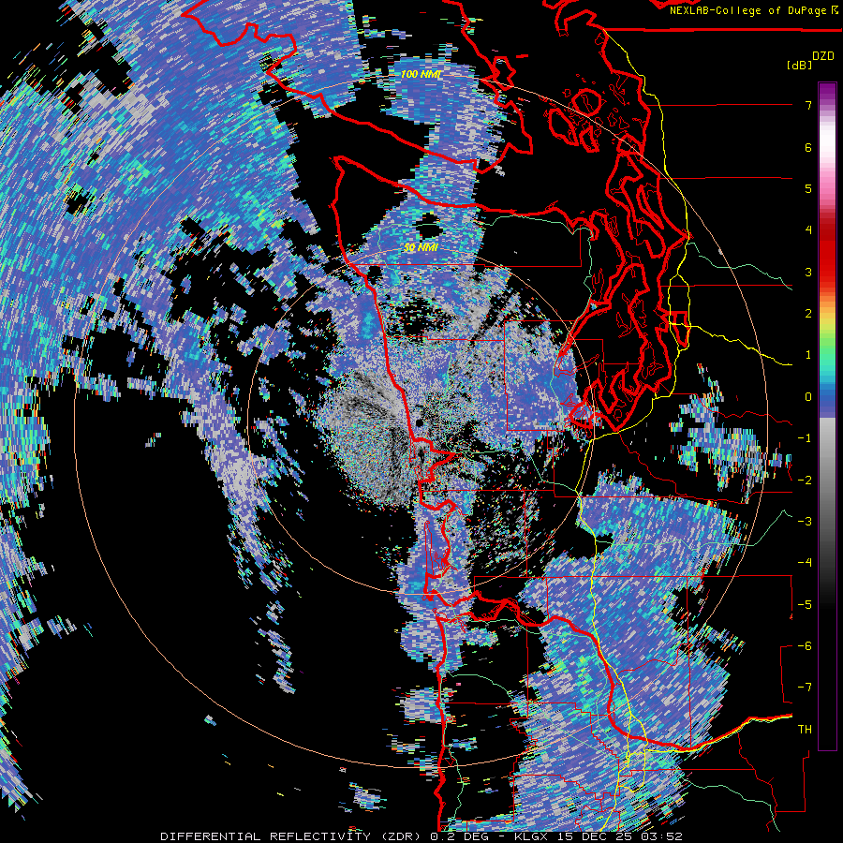Image resolution: width=843 pixels, height=843 pixels.
Task: Click the color scale value 4
Action: (808, 230)
